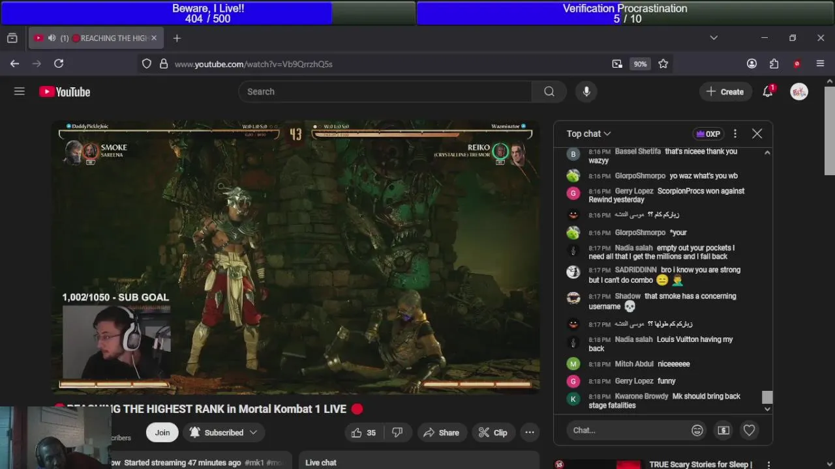835x469 pixels.
Task: Open tracking protection shield icon
Action: coord(147,64)
